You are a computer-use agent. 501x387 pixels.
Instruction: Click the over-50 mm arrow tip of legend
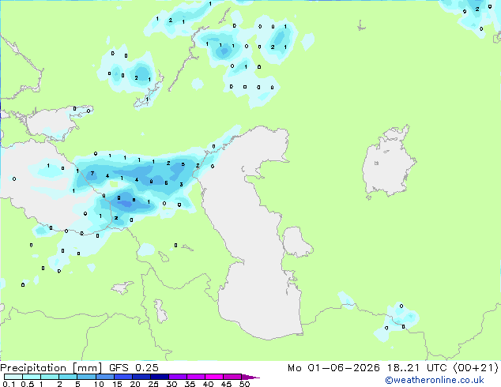pyautogui.click(x=250, y=377)
